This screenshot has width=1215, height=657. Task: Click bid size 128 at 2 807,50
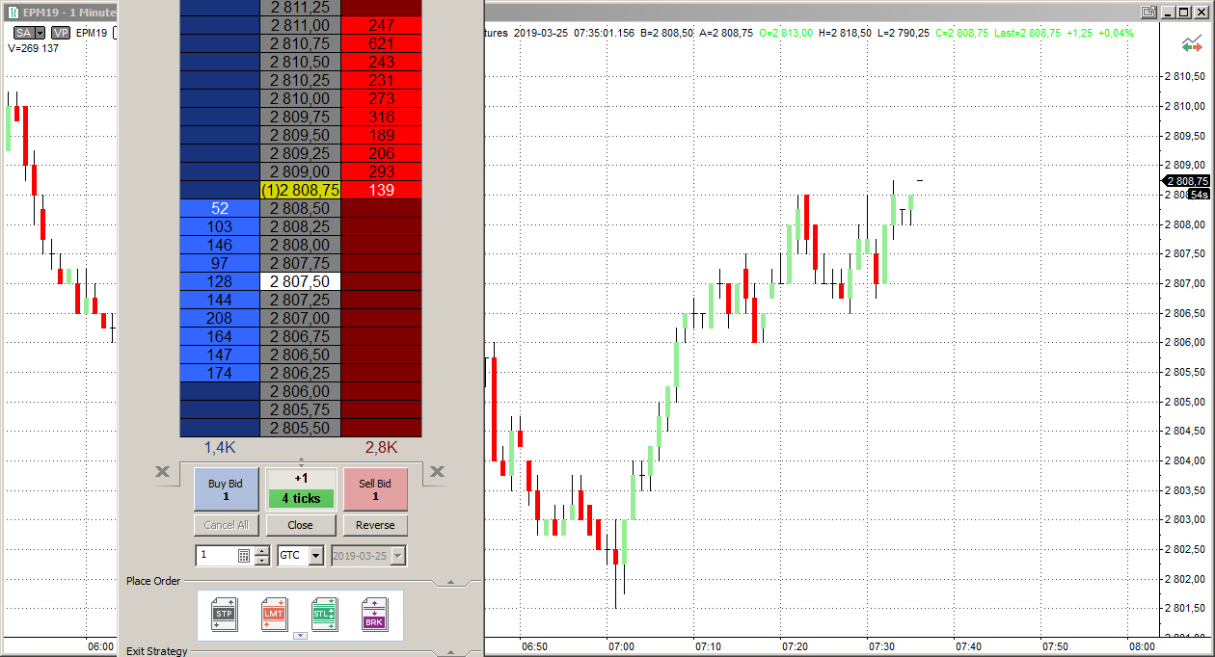[x=220, y=281]
